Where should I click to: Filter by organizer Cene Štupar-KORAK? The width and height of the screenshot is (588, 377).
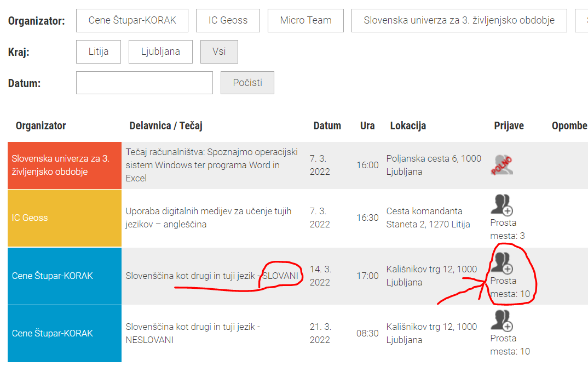click(x=132, y=20)
